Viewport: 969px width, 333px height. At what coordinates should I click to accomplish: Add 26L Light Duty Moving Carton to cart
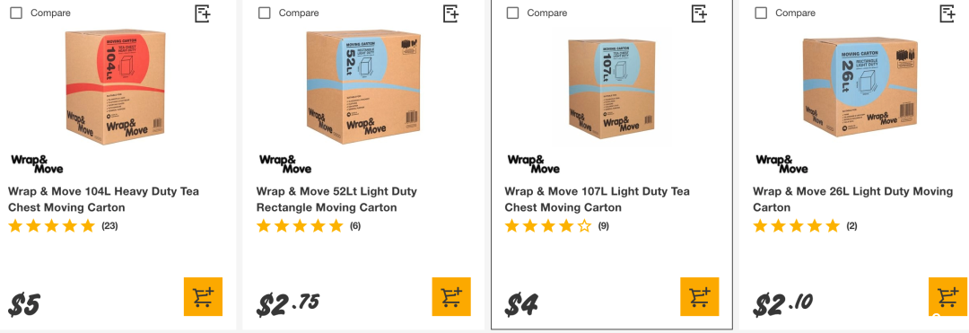click(x=948, y=296)
